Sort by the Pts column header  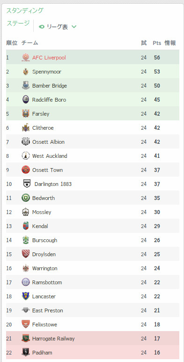click(157, 43)
